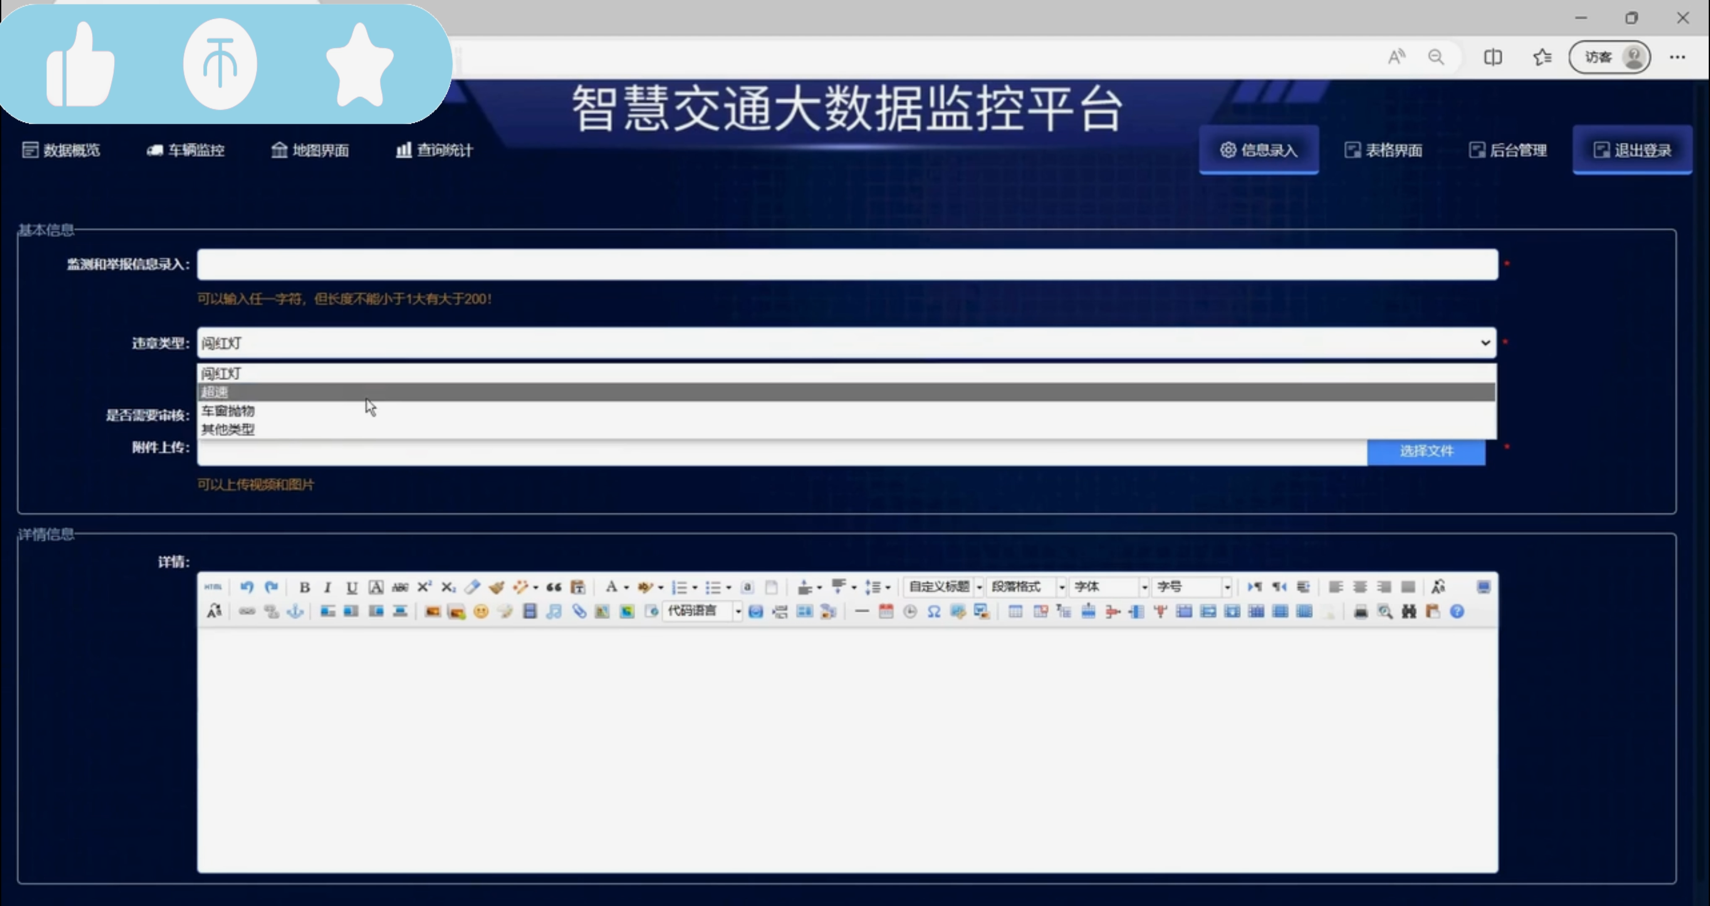Choose 车窗抛物 option in dropdown list
Screen dimensions: 1710x906
point(228,411)
